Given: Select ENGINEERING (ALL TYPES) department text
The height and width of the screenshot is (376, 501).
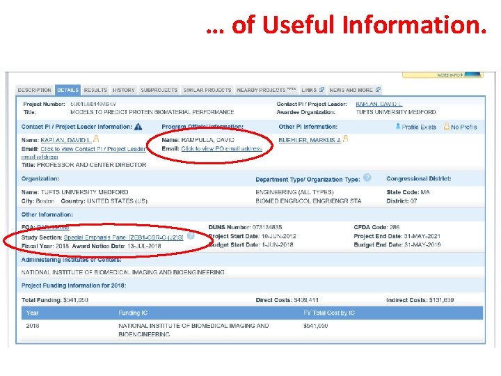Looking at the screenshot, I should tap(294, 192).
